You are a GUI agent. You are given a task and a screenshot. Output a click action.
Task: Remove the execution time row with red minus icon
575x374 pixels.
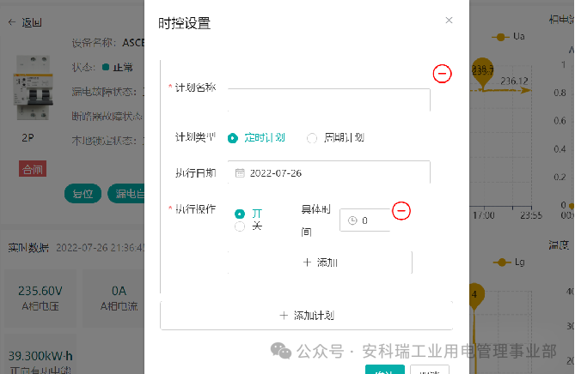[x=401, y=211]
